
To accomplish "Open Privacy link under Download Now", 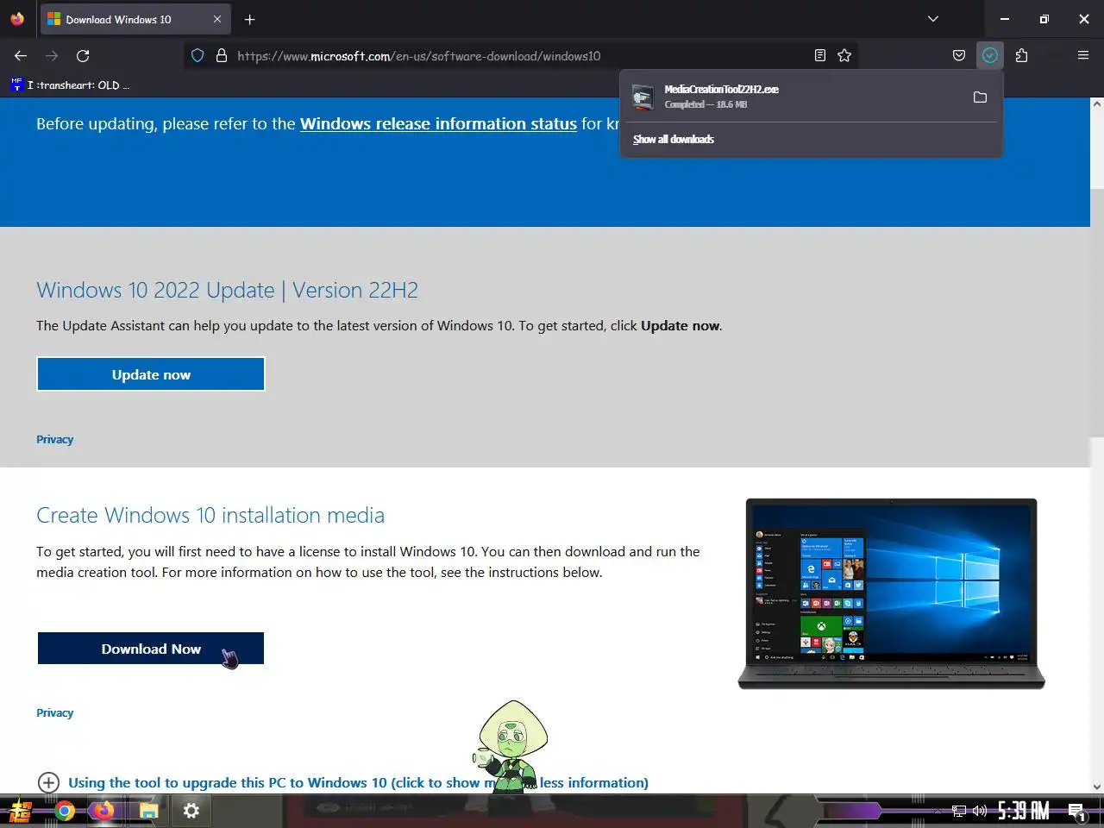I will 54,712.
